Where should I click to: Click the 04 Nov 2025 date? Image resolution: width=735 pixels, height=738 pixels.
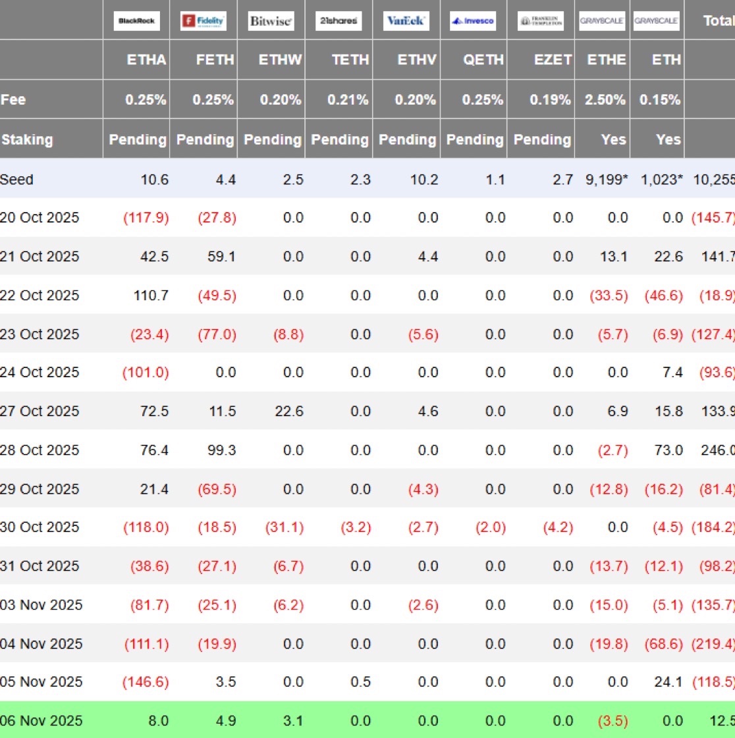(x=41, y=644)
